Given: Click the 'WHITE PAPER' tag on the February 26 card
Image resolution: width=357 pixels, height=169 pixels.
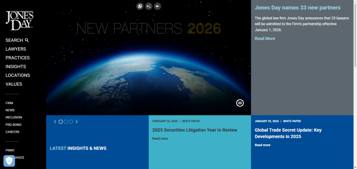Looking at the screenshot, I should pyautogui.click(x=191, y=121).
